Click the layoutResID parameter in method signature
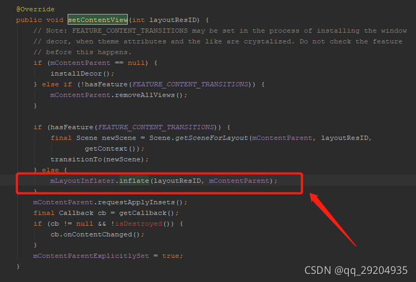Screen dimensions: 416x282 click(x=173, y=20)
